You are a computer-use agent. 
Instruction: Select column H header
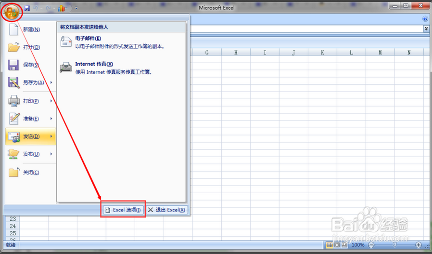(236, 53)
